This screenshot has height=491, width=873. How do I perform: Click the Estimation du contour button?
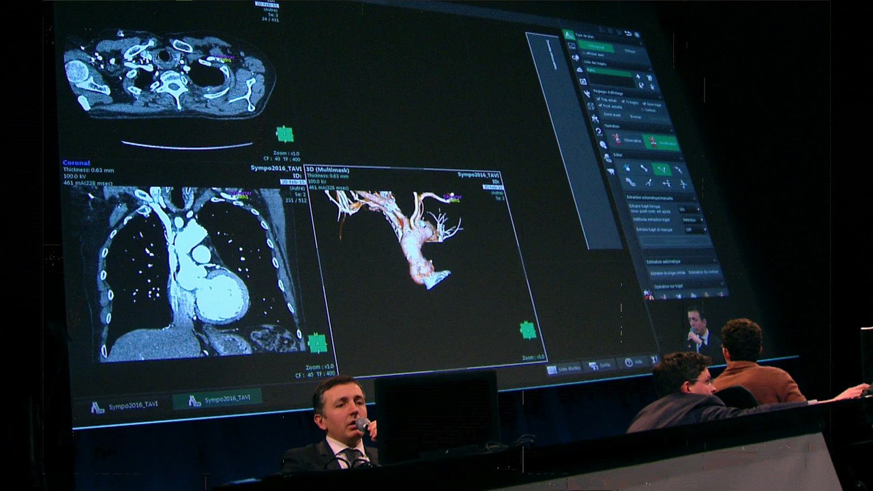[703, 272]
